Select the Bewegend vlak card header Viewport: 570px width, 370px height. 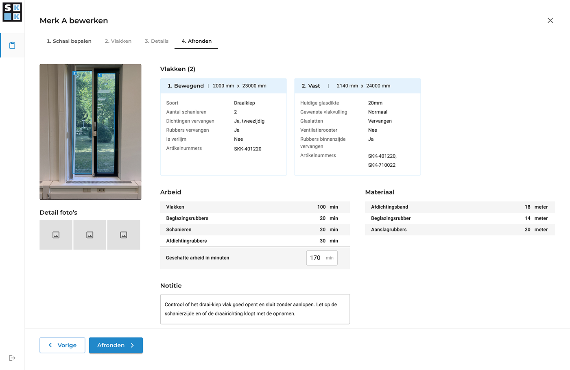[x=223, y=86]
